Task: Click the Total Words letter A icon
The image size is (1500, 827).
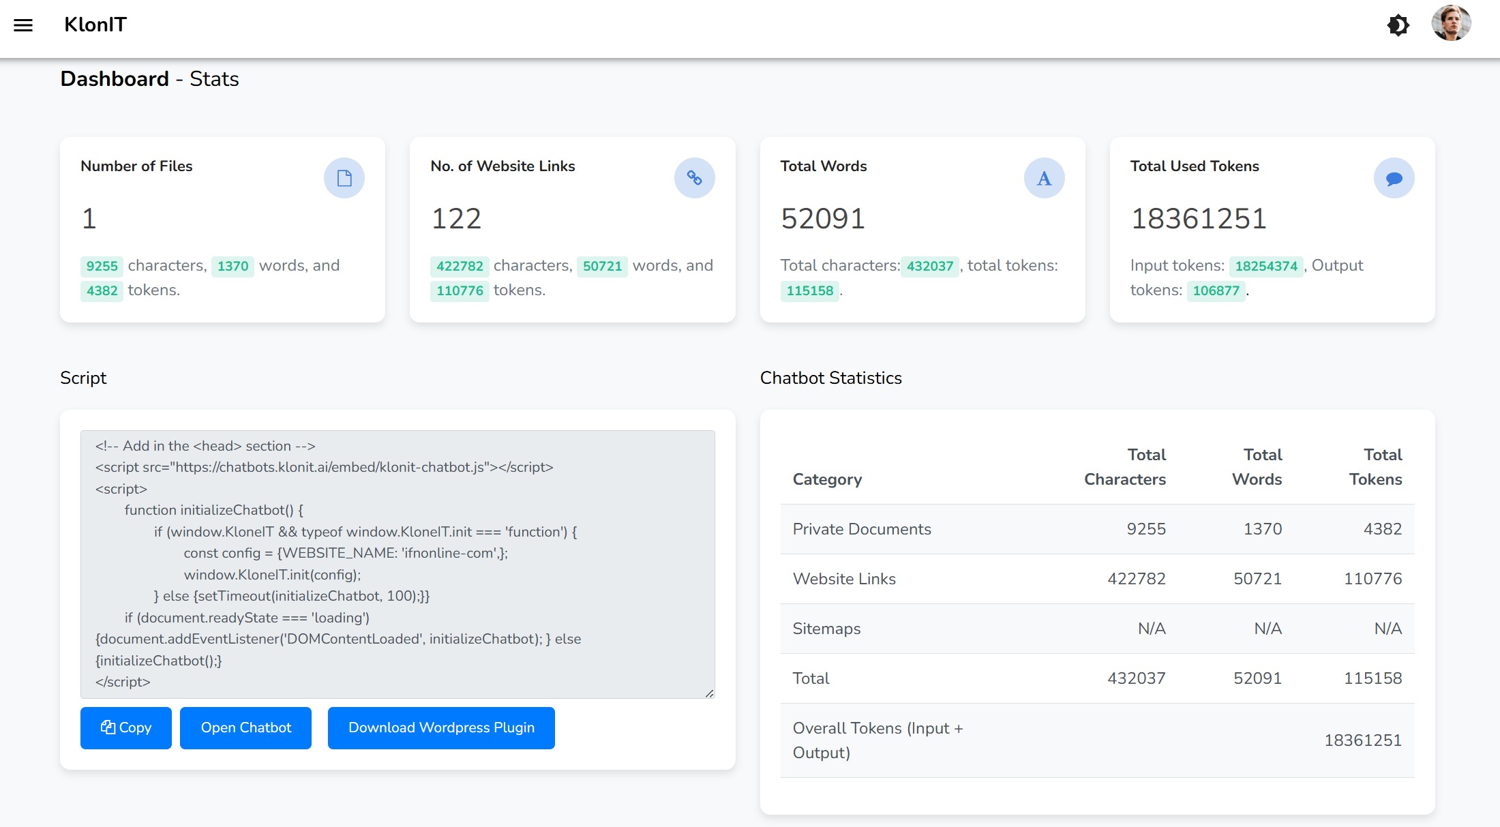Action: point(1044,178)
